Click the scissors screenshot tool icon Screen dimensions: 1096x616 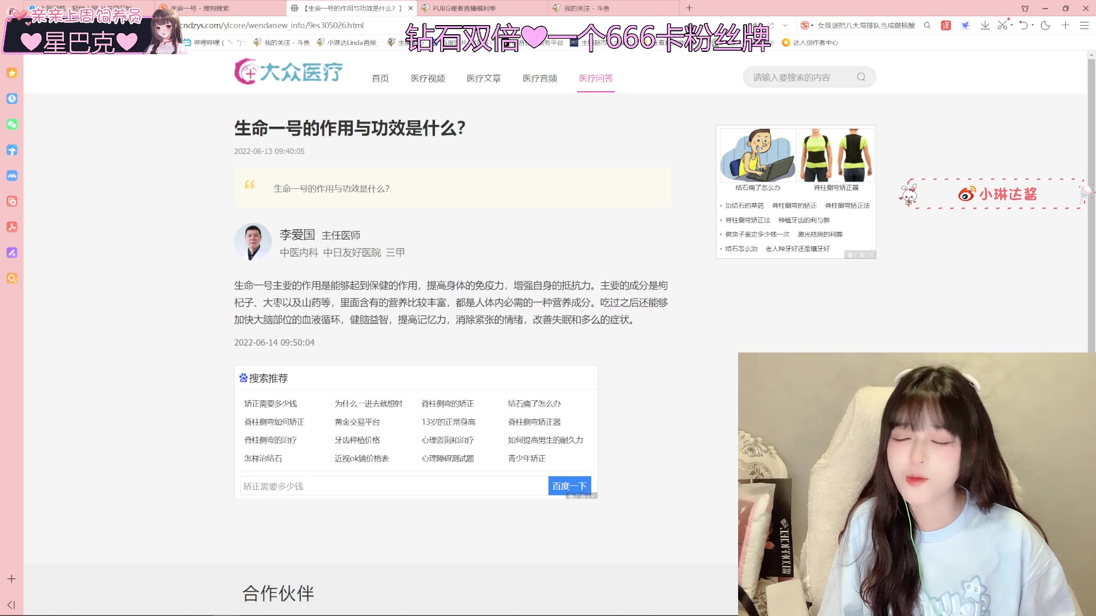tap(1002, 25)
